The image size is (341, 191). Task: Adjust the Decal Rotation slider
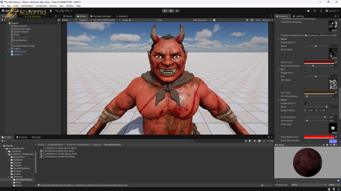tap(315, 117)
